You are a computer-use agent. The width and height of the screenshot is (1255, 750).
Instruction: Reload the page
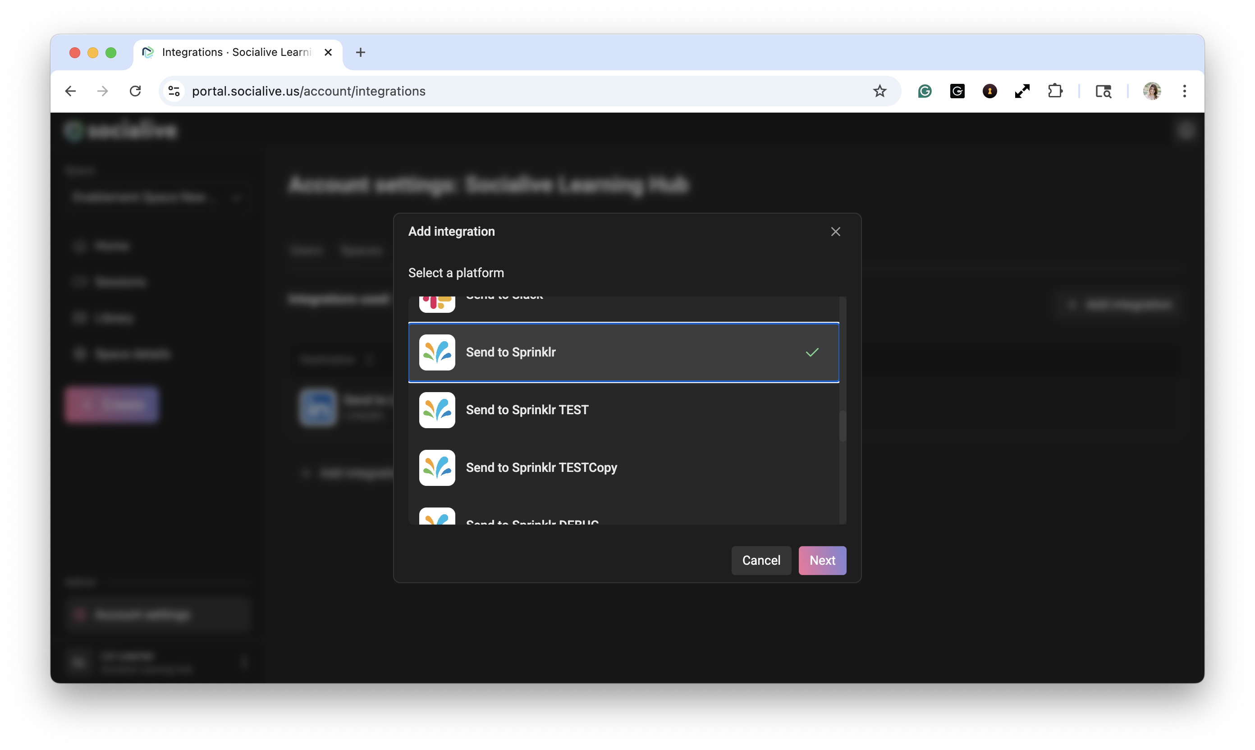tap(135, 91)
